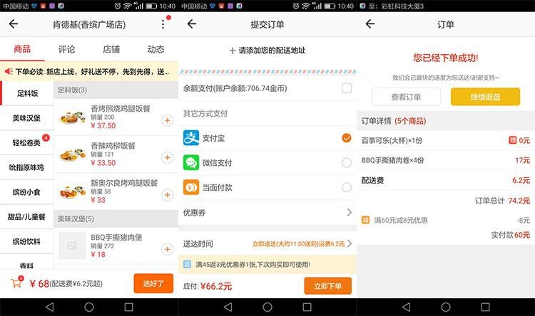Screen dimensions: 535x316
Task: Tap the cash-on-delivery coin icon
Action: click(191, 187)
